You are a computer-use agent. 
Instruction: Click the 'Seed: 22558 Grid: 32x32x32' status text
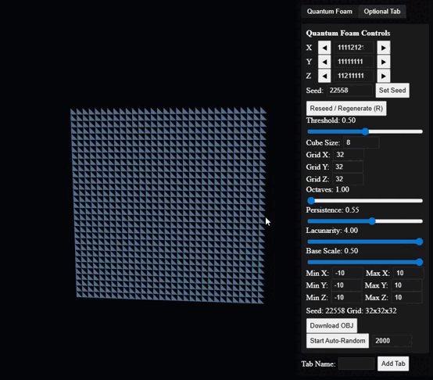(351, 311)
